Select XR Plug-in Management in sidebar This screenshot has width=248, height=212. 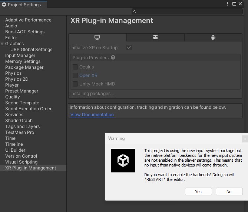33,168
